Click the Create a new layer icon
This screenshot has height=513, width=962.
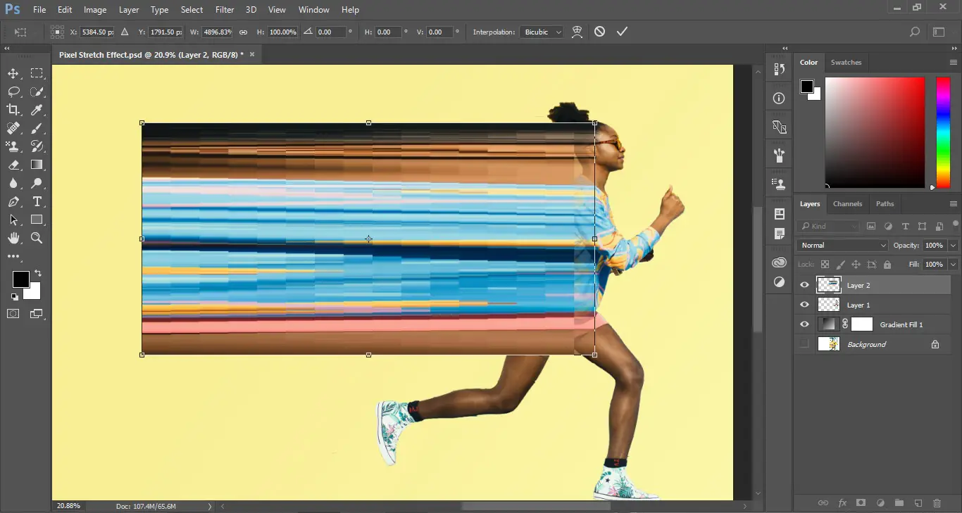coord(918,503)
